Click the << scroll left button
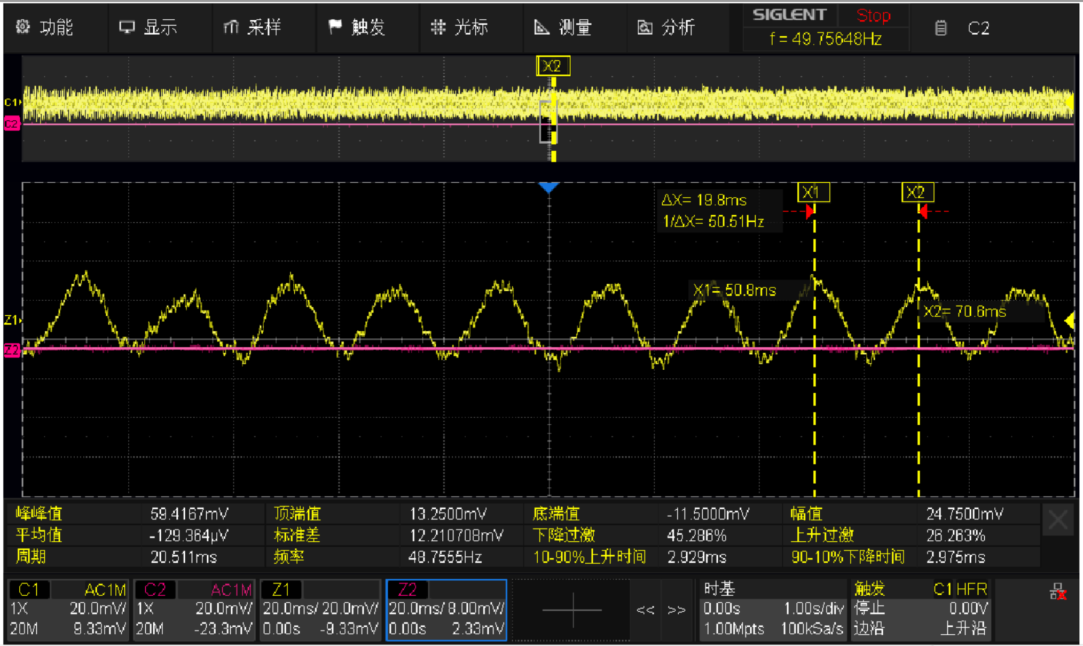Image resolution: width=1083 pixels, height=646 pixels. (x=646, y=610)
